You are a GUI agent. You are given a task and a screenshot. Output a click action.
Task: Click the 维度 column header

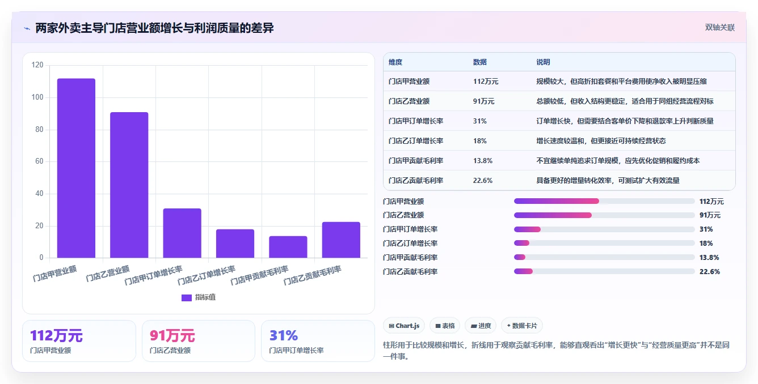click(x=395, y=62)
